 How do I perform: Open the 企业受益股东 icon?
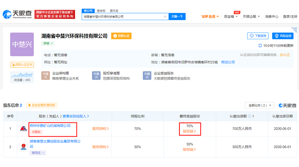(x=147, y=76)
